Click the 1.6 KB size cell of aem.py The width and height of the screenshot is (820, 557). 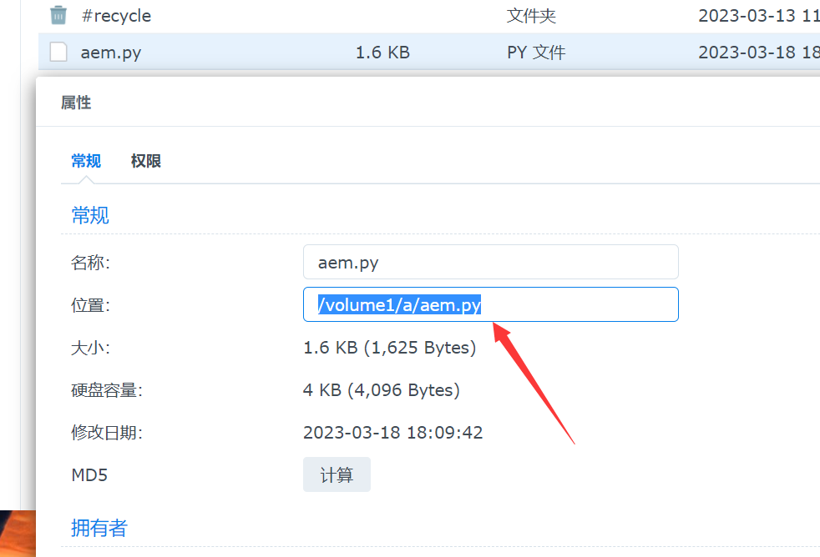click(x=382, y=53)
